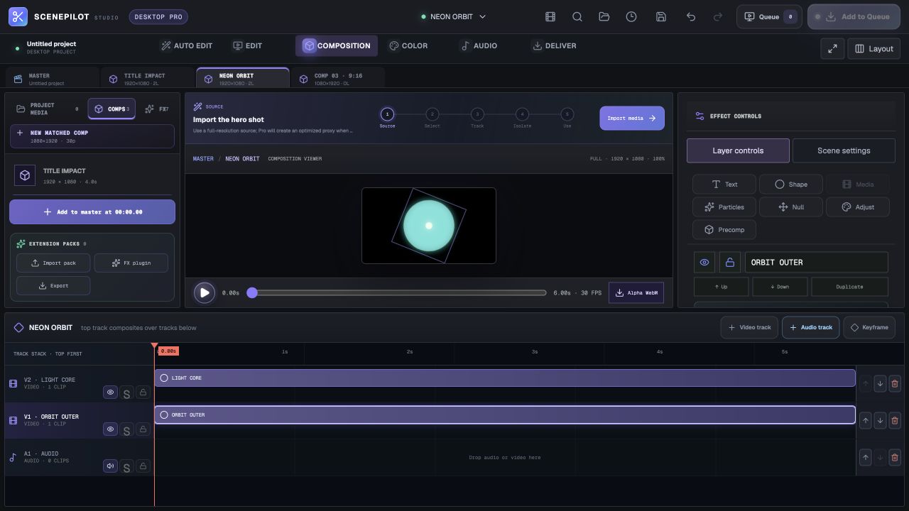The width and height of the screenshot is (909, 511).
Task: Lock the V2 Light Core track
Action: (x=143, y=392)
